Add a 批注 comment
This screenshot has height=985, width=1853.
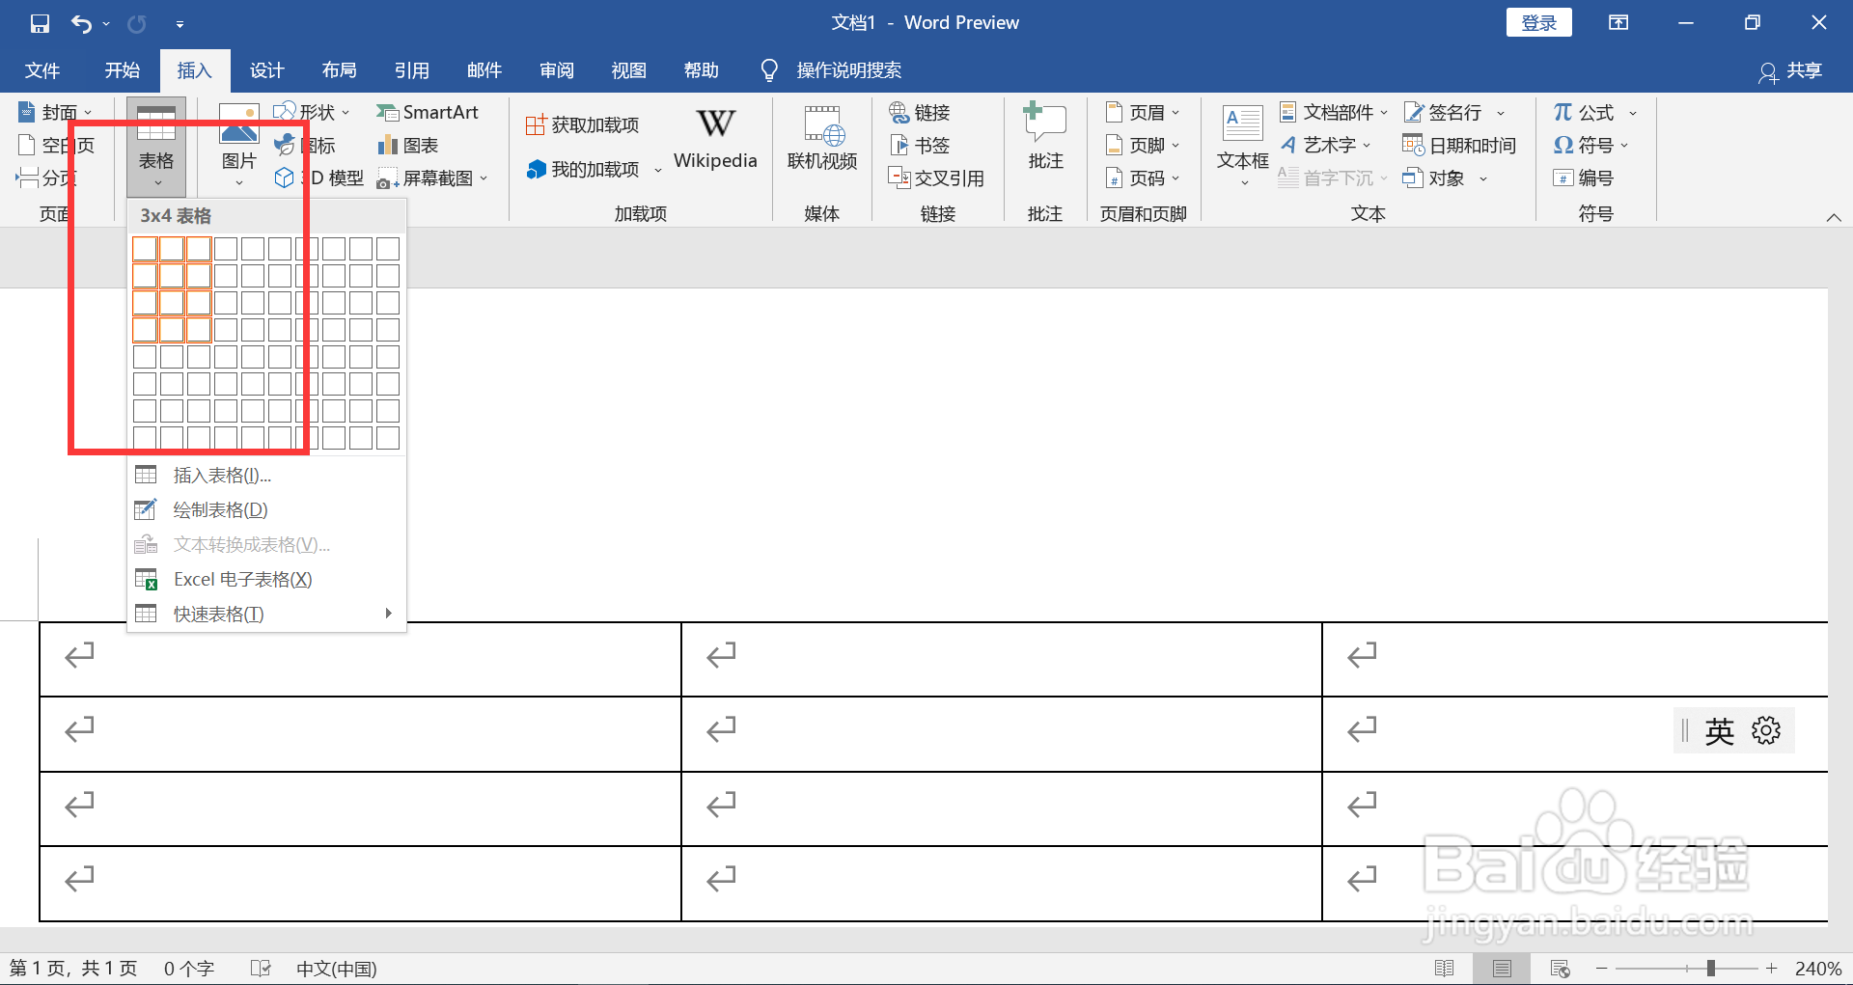tap(1045, 138)
